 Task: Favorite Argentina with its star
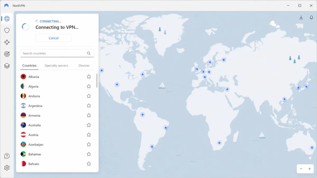[x=89, y=105]
